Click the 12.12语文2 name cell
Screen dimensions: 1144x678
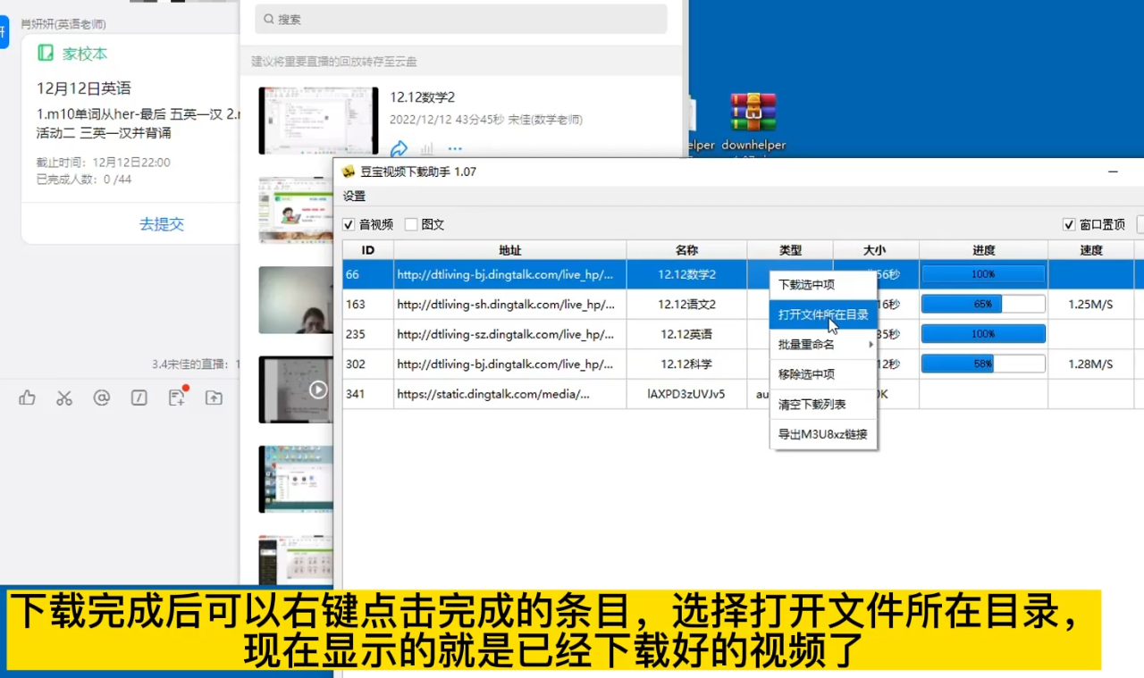[687, 304]
